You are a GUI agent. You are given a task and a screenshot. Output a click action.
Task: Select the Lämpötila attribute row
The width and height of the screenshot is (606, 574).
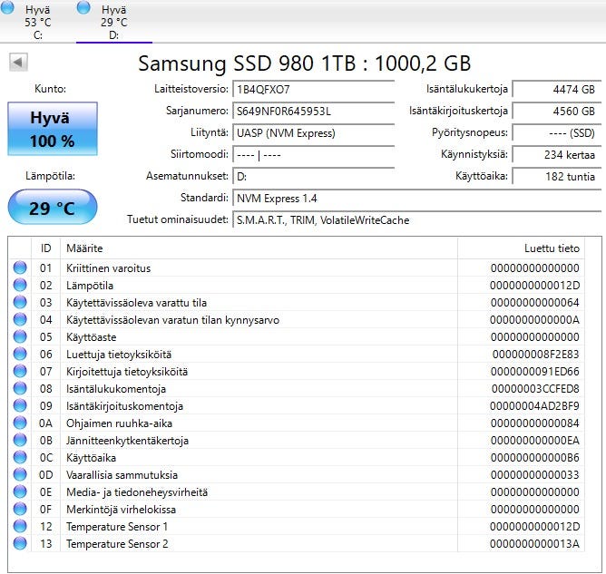(x=297, y=285)
